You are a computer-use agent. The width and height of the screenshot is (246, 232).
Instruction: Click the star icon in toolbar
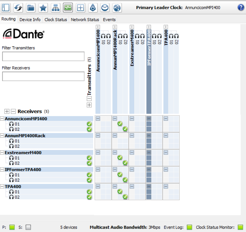click(43, 8)
